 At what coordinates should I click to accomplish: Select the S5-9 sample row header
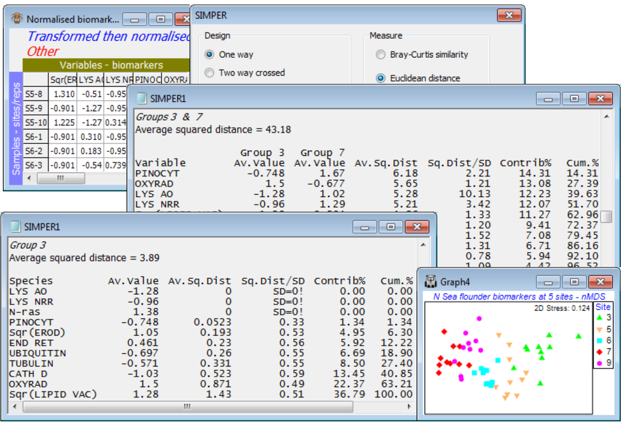click(x=35, y=108)
